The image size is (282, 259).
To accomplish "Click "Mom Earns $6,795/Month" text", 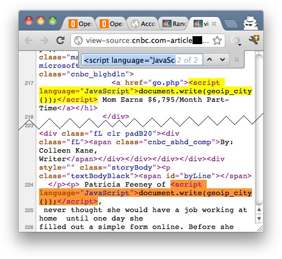I will (x=152, y=100).
